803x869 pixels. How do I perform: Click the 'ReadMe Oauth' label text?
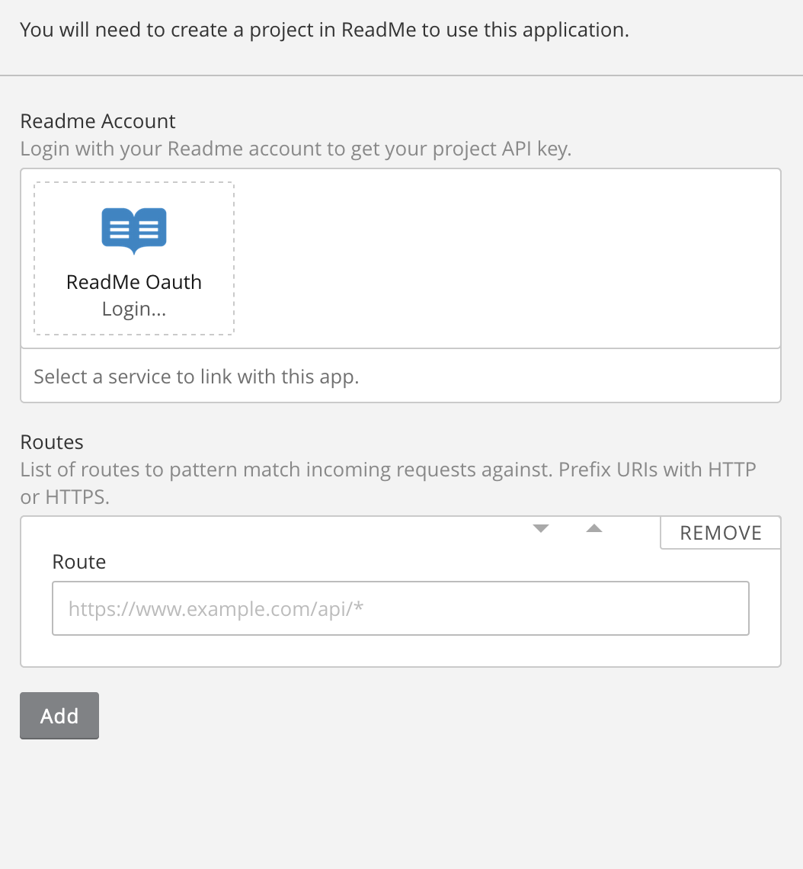(x=134, y=282)
